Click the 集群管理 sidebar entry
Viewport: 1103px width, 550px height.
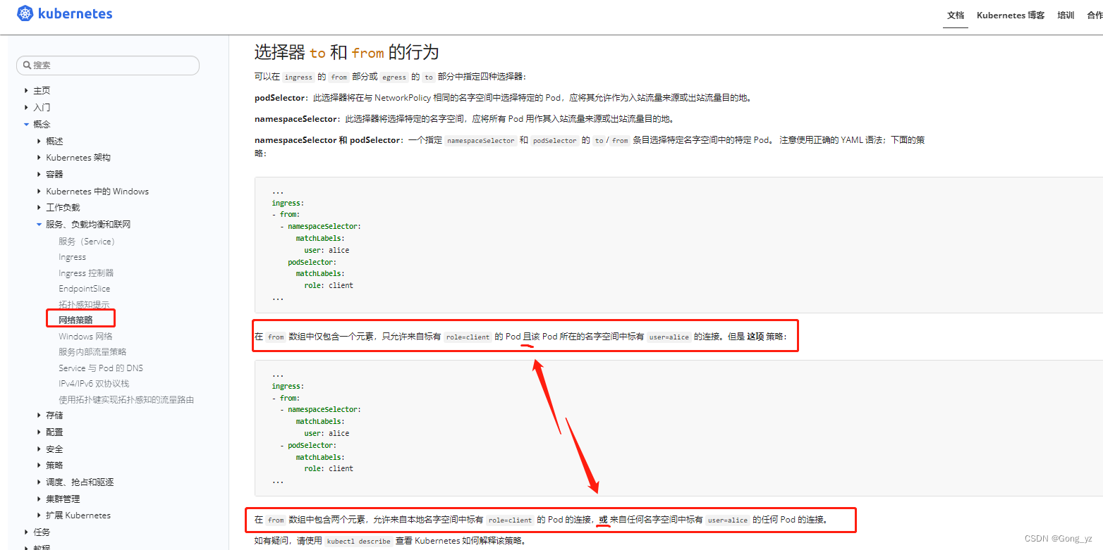pos(63,499)
